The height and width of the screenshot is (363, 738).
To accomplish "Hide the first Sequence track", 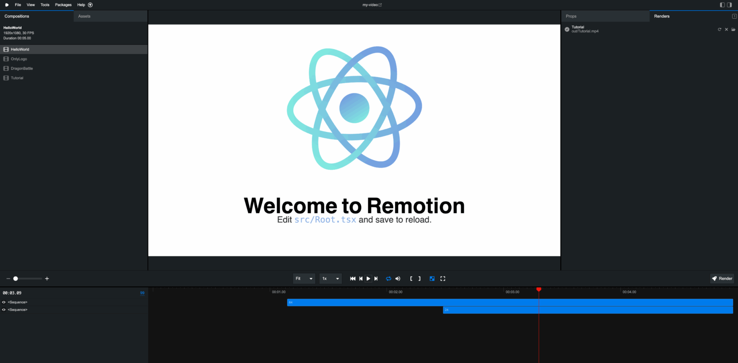I will tap(4, 302).
